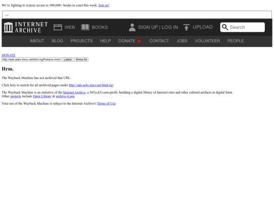Open CONTACT in navigation bar
The image size is (274, 205).
pyautogui.click(x=159, y=41)
